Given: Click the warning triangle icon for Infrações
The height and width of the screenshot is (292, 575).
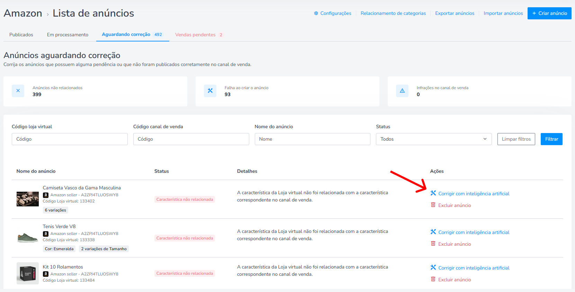Looking at the screenshot, I should tap(402, 91).
